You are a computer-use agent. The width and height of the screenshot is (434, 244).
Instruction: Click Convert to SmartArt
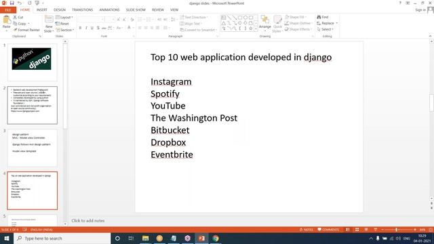tap(198, 30)
